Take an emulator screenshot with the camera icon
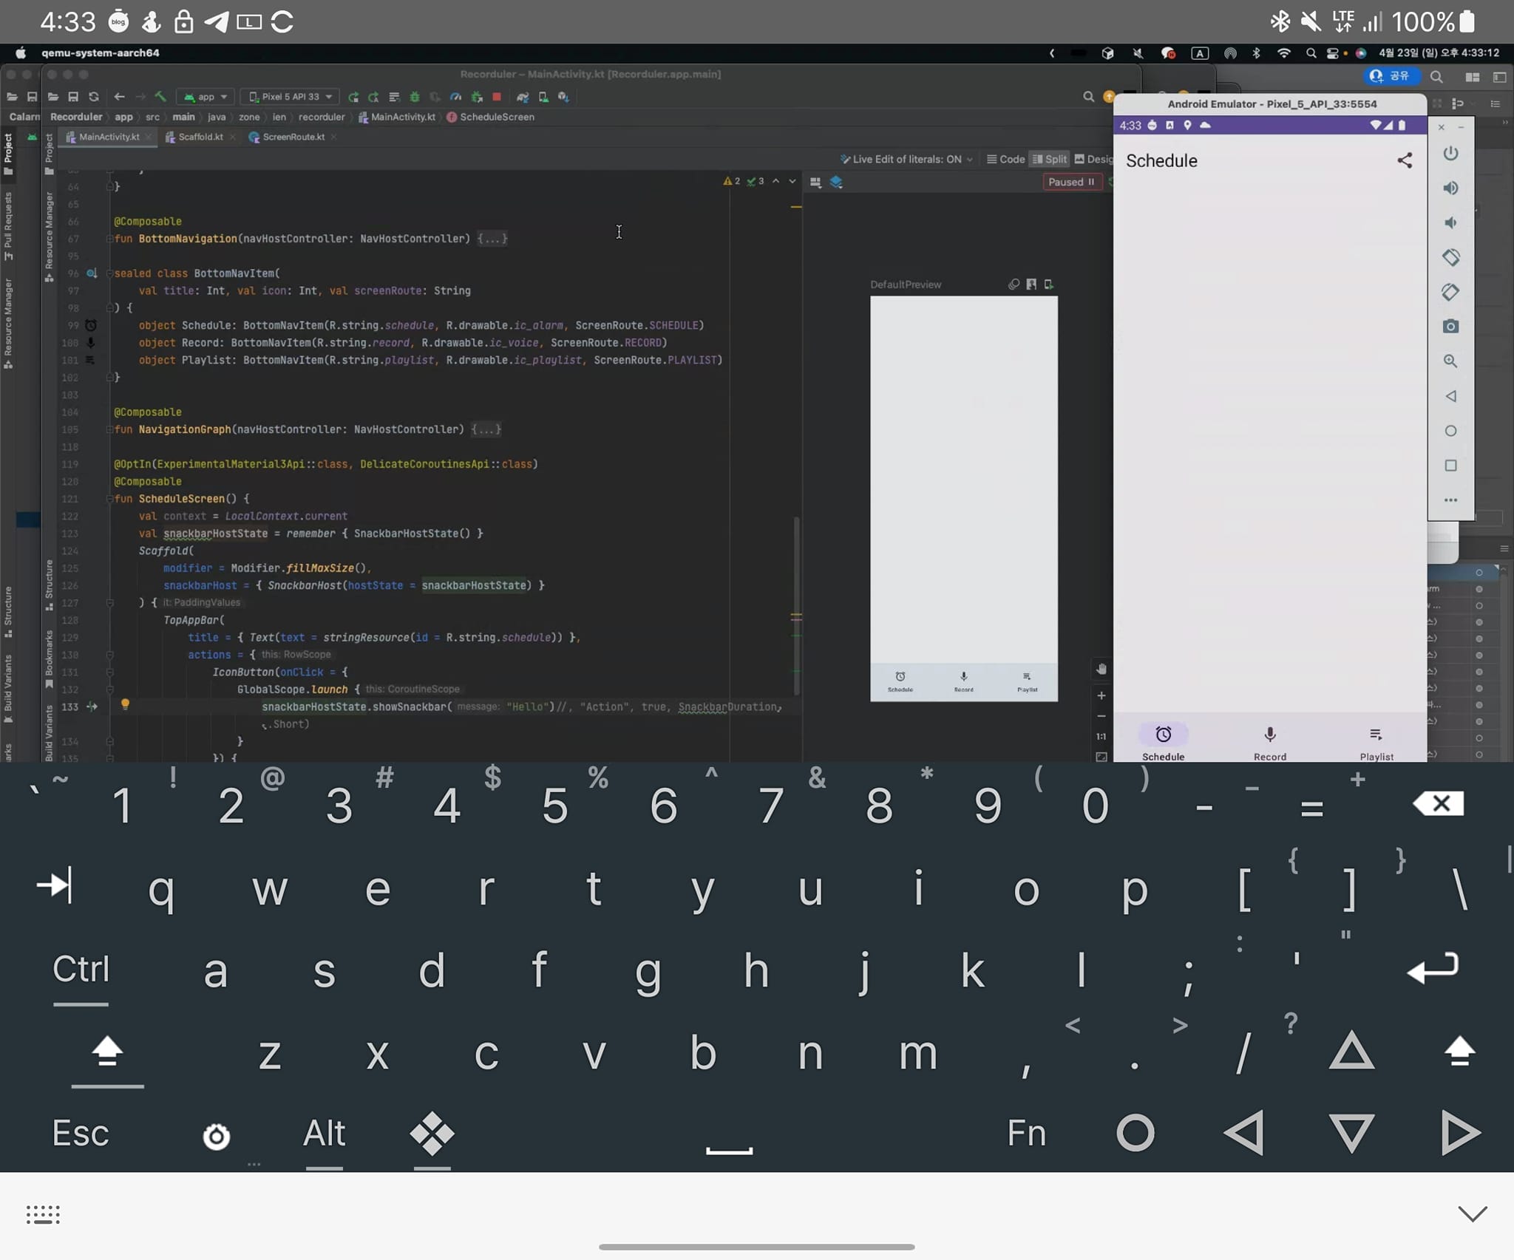This screenshot has width=1514, height=1260. [x=1450, y=327]
